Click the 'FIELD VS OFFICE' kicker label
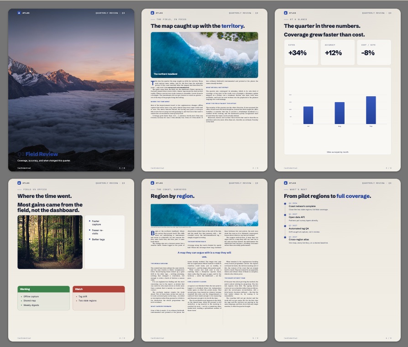This screenshot has height=347, width=408. tap(35, 189)
